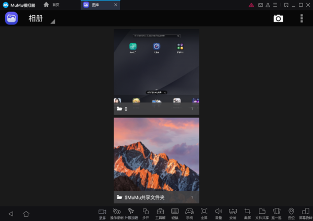Image resolution: width=313 pixels, height=221 pixels.
Task: Open keyboard mapping (键鼠) settings
Action: pyautogui.click(x=175, y=212)
